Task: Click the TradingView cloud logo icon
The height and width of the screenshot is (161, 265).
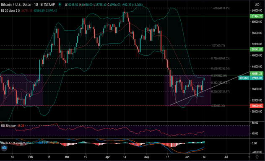Action: tap(4, 148)
